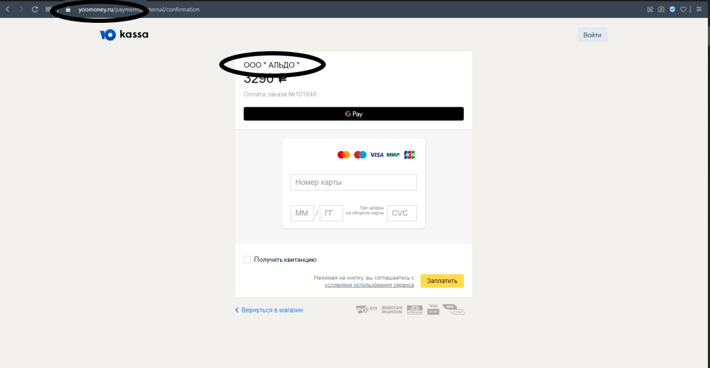Open the blue shield ad blocker icon

tap(673, 9)
